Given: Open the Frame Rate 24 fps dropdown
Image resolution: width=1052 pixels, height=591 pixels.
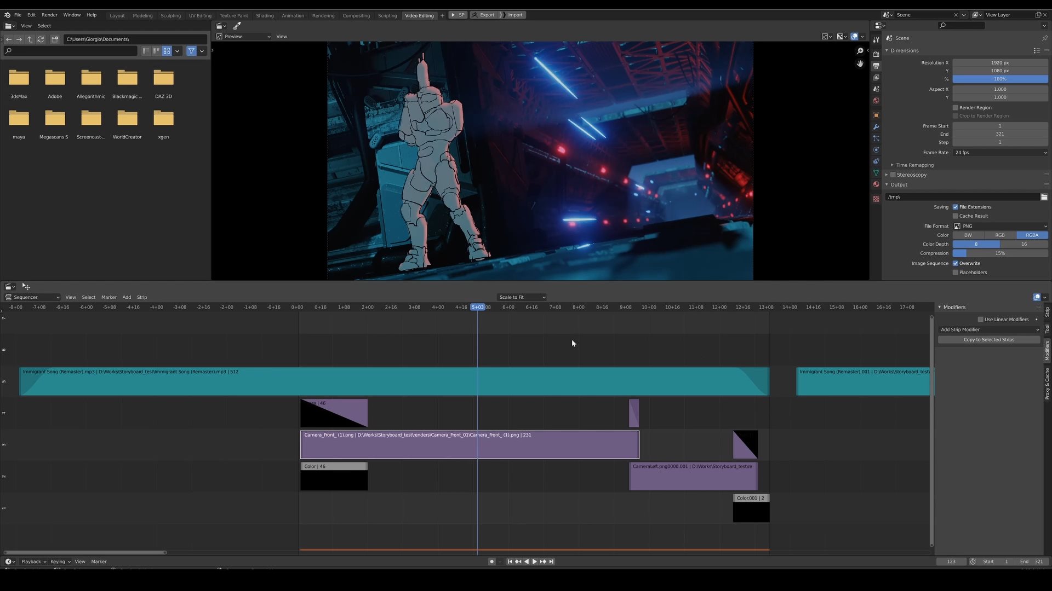Looking at the screenshot, I should (x=1000, y=153).
